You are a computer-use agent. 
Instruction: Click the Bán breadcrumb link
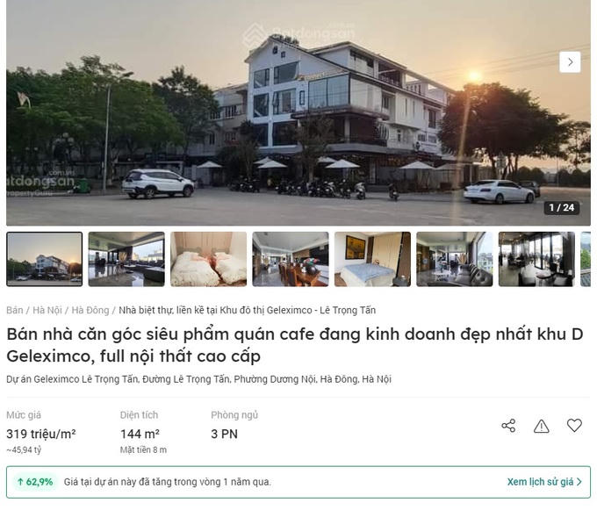14,310
